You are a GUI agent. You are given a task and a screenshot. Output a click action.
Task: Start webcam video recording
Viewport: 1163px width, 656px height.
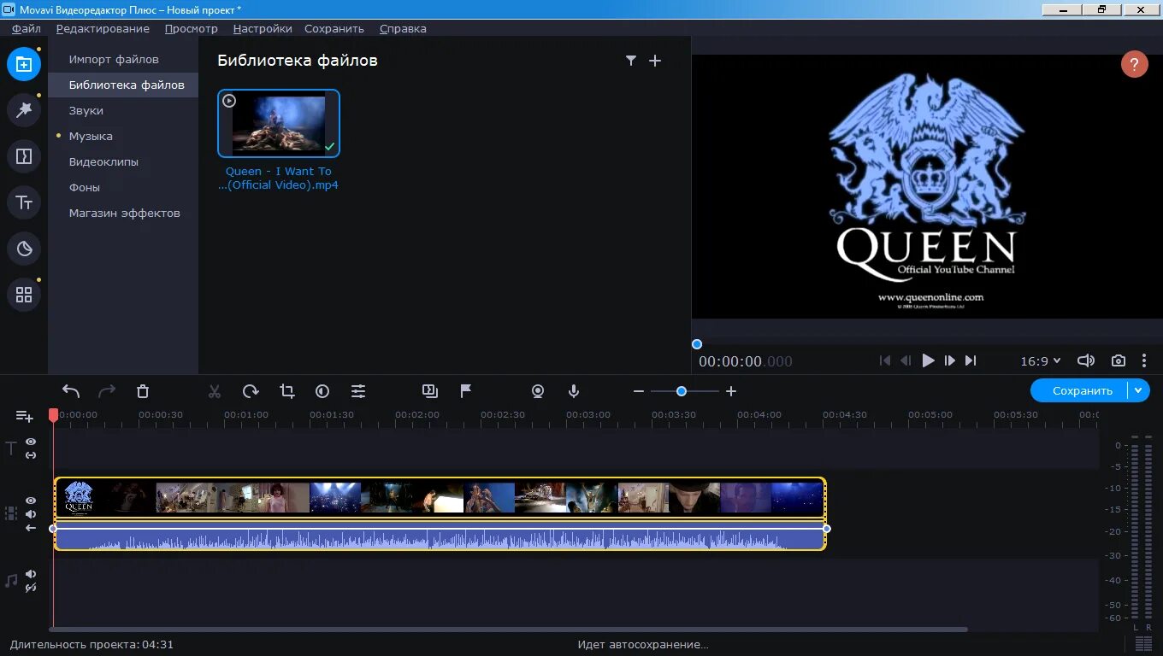click(538, 391)
